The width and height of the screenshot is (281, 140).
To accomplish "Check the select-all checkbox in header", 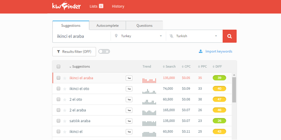I will click(x=59, y=67).
